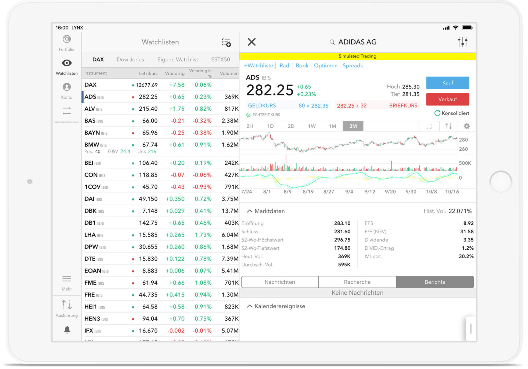This screenshot has width=528, height=369.
Task: Open the Book link
Action: click(302, 66)
